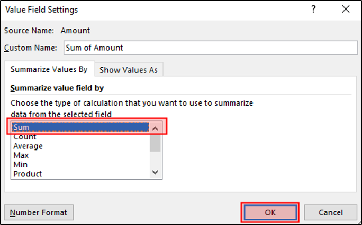Confirm settings with the OK button
This screenshot has height=225, width=362.
click(270, 212)
